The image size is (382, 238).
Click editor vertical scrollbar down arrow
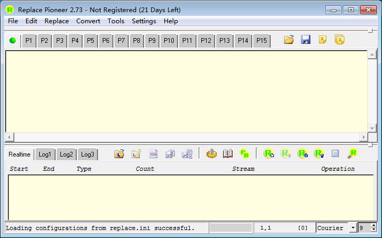372,128
